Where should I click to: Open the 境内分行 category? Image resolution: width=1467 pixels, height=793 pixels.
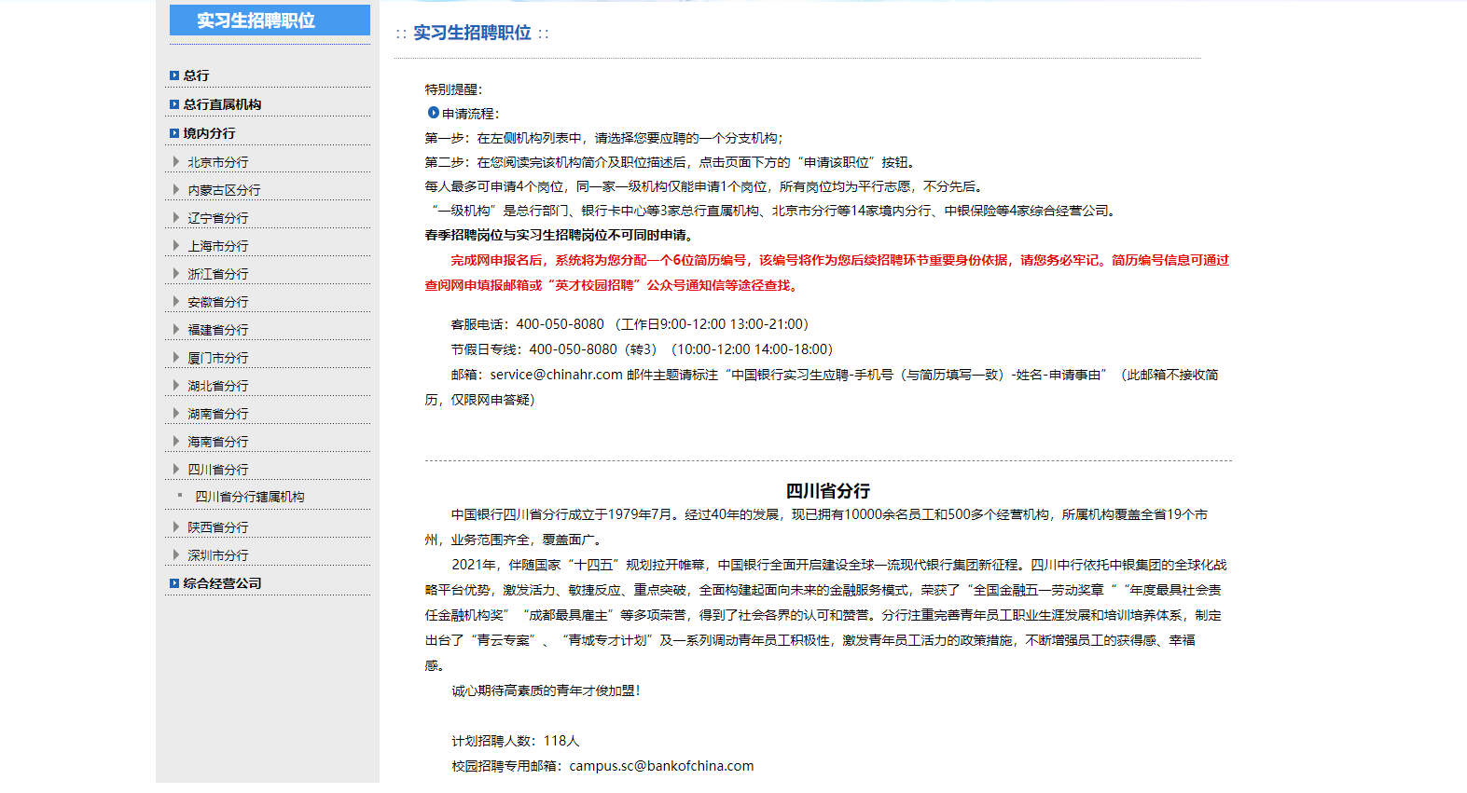tap(209, 133)
